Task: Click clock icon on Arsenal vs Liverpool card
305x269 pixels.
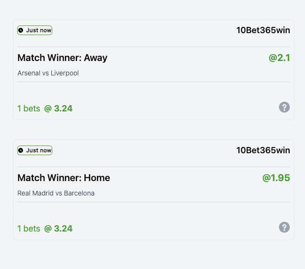Action: pyautogui.click(x=21, y=30)
